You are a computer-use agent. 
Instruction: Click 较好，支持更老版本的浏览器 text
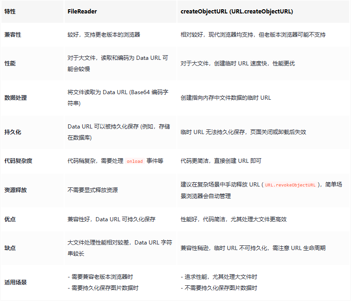(104, 35)
